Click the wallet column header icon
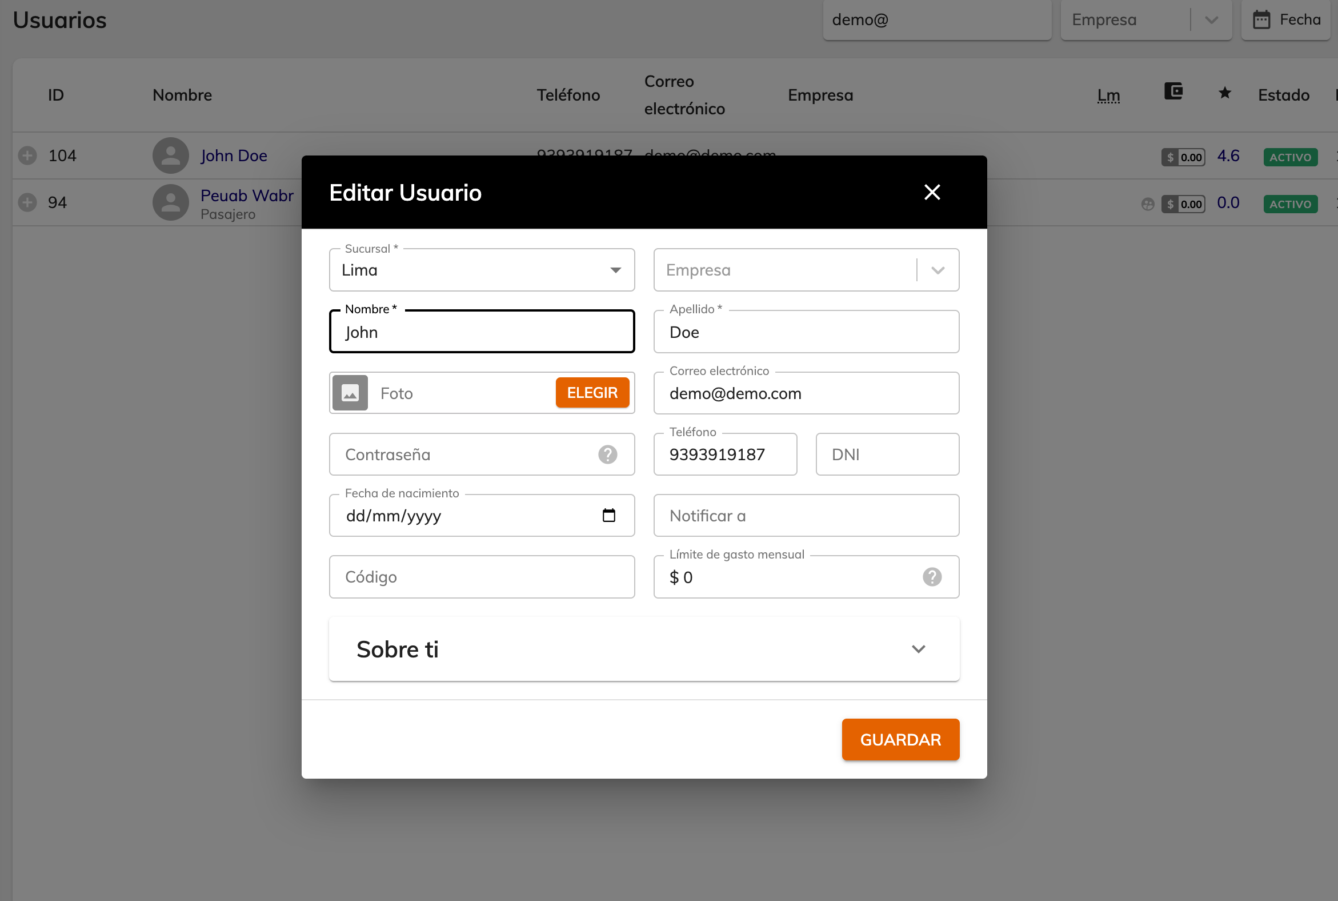 1173,91
